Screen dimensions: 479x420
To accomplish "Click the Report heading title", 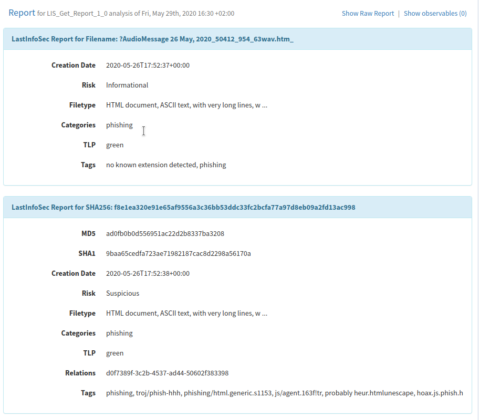I will click(x=22, y=13).
